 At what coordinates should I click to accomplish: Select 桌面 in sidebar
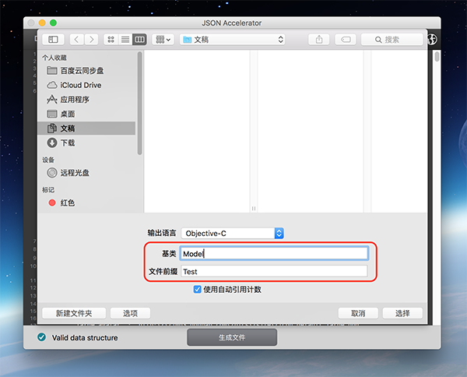(86, 114)
